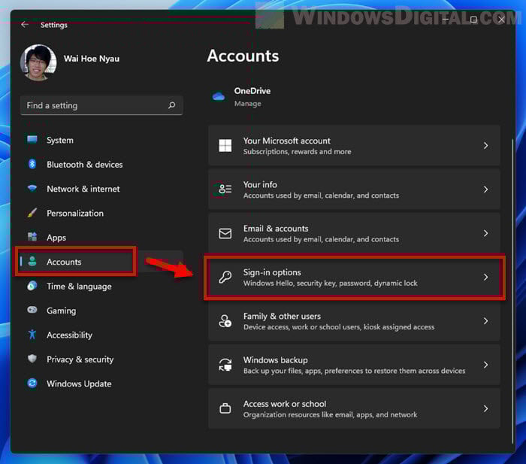
Task: Click the System monitor icon
Action: click(x=32, y=139)
